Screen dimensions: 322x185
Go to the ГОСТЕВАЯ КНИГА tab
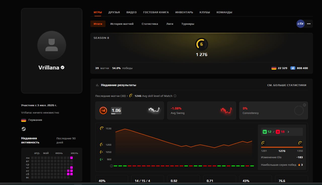pos(156,12)
